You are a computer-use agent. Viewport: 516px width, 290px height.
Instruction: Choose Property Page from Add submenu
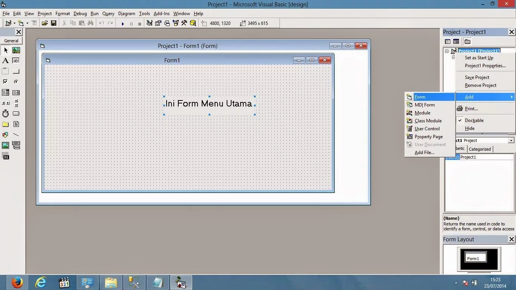(x=430, y=137)
